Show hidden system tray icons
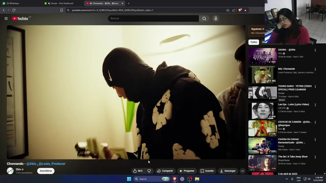The width and height of the screenshot is (326, 183). pyautogui.click(x=287, y=179)
